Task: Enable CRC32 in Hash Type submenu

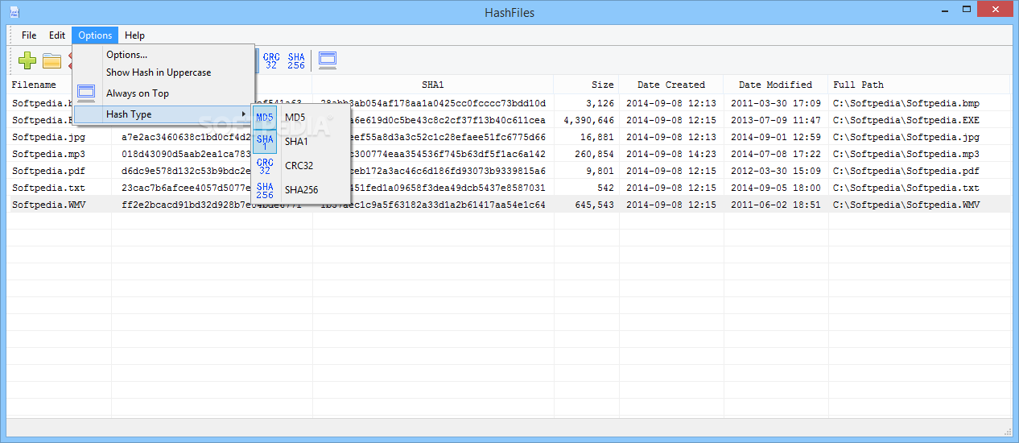Action: [301, 166]
